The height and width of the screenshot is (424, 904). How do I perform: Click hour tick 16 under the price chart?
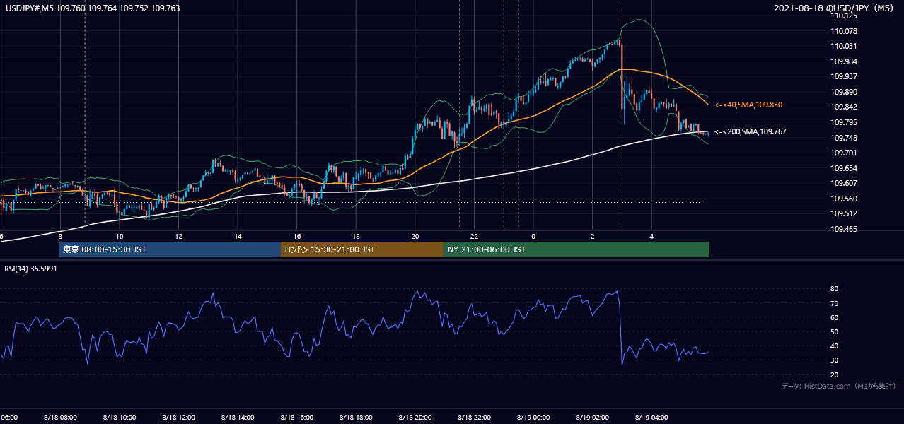pos(297,236)
